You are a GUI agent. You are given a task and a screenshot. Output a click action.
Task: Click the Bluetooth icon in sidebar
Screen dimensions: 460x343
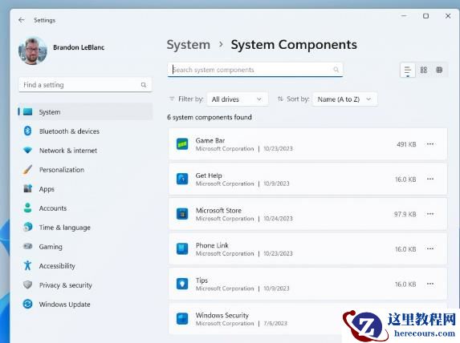tap(27, 131)
